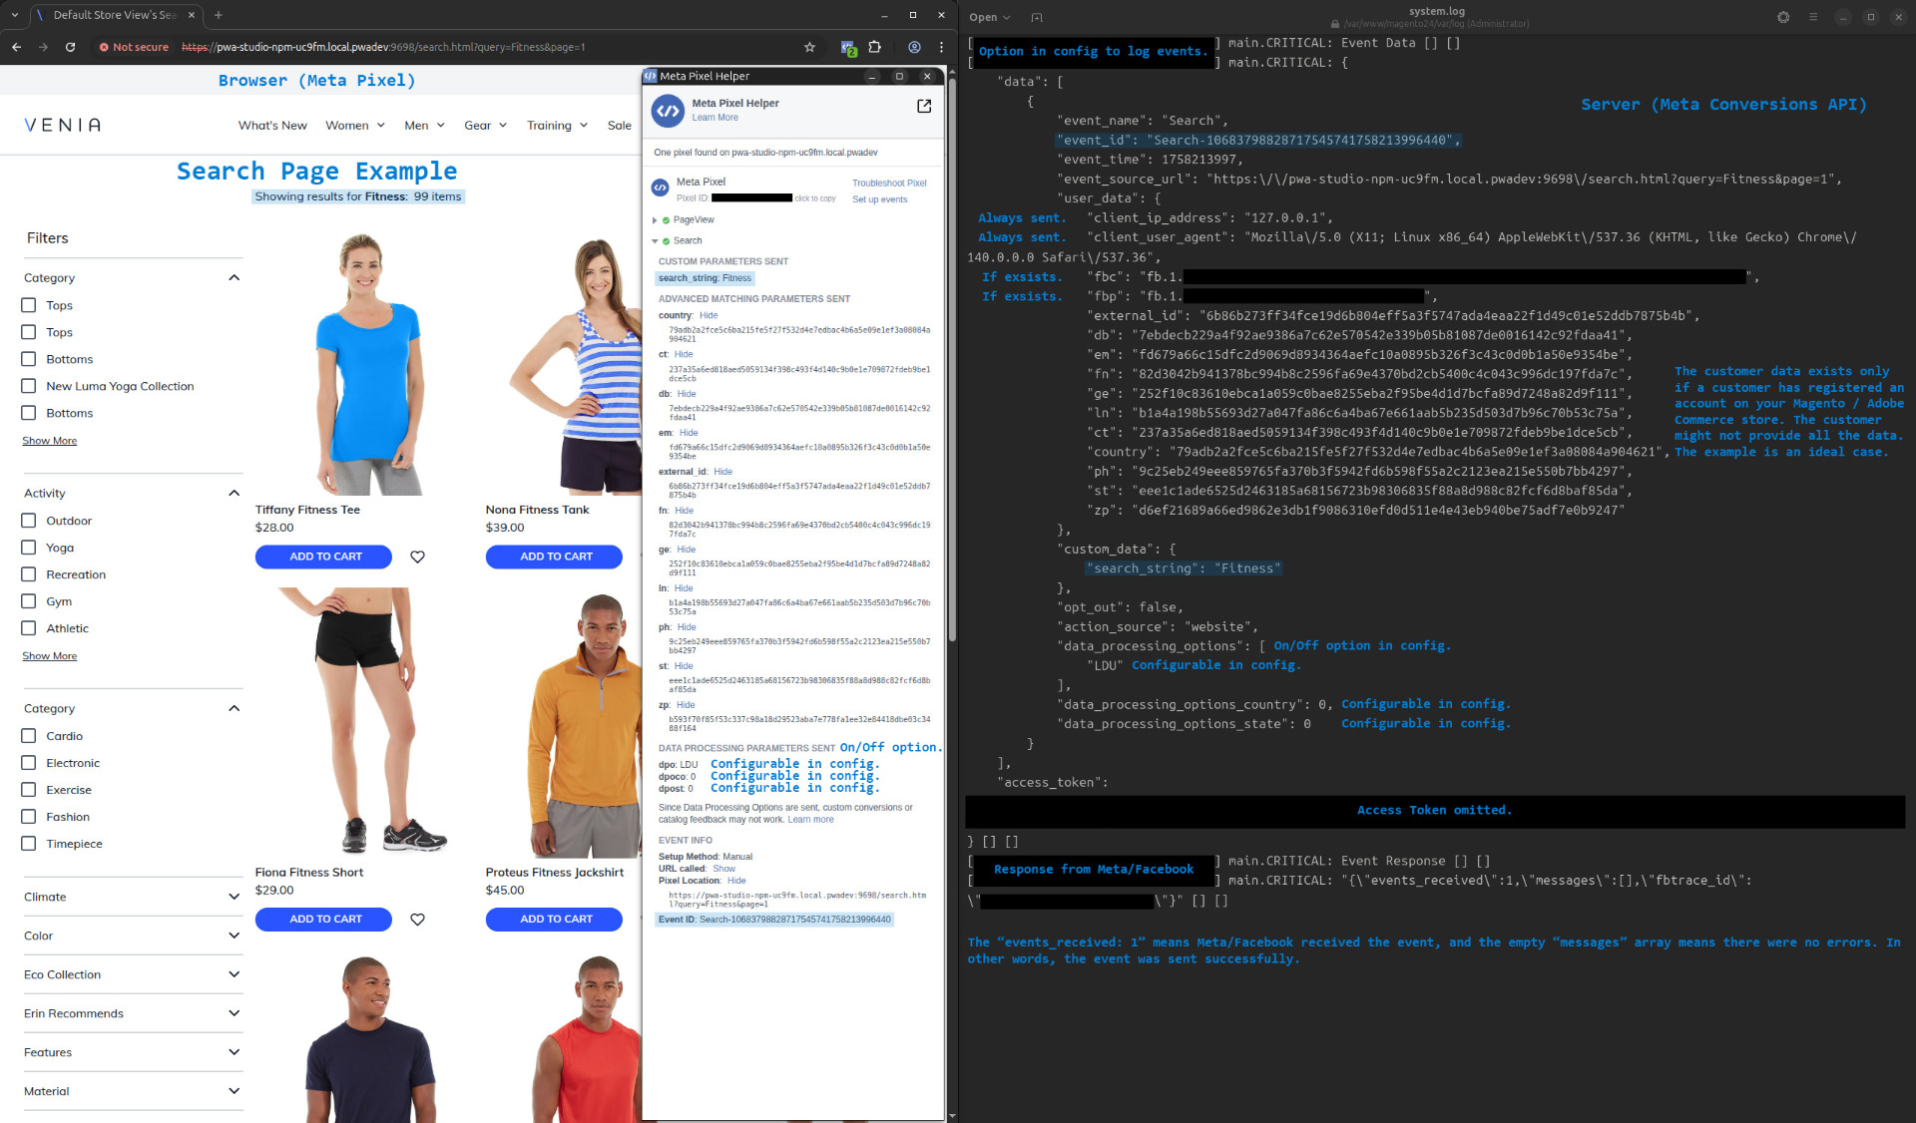The image size is (1916, 1123).
Task: Hide the country matching parameter
Action: point(709,315)
